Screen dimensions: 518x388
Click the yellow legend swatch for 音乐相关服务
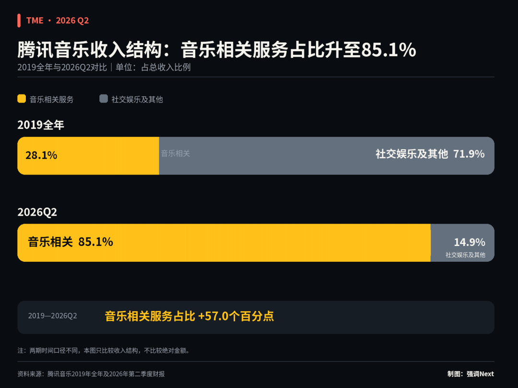(22, 99)
